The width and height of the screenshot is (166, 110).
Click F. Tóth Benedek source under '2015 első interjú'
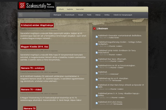[117, 104]
